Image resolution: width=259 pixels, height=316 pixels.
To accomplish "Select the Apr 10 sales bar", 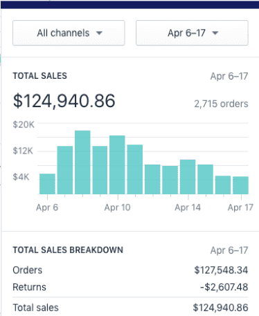I will tap(117, 165).
